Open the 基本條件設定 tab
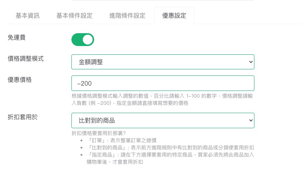The image size is (302, 175). pyautogui.click(x=74, y=16)
